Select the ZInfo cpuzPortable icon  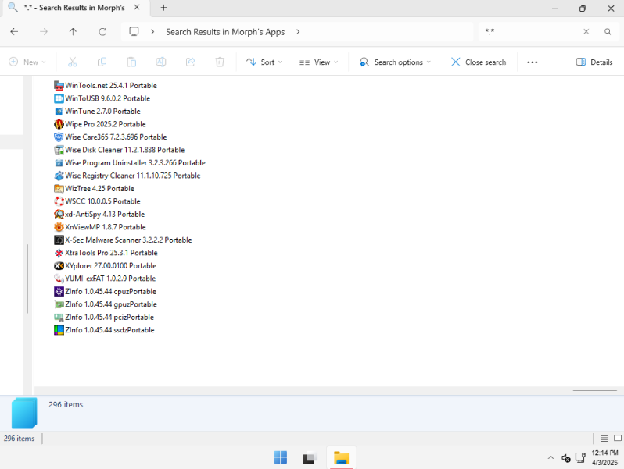(59, 292)
